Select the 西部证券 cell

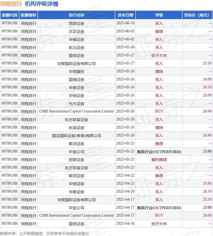click(x=77, y=23)
